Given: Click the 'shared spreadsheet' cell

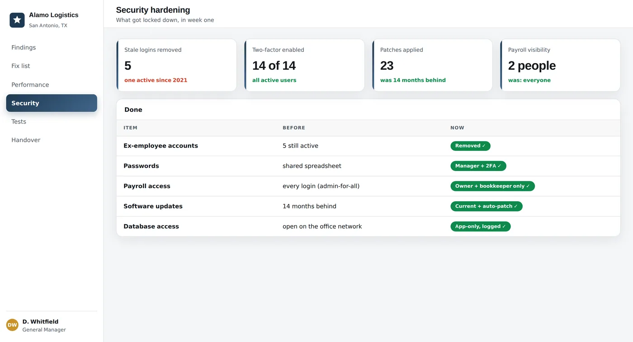Looking at the screenshot, I should 312,166.
